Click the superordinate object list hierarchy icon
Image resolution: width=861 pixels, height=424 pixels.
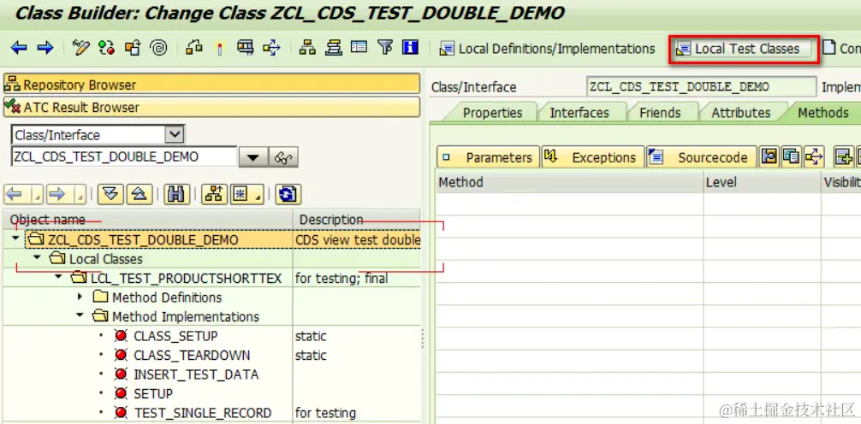pyautogui.click(x=214, y=194)
